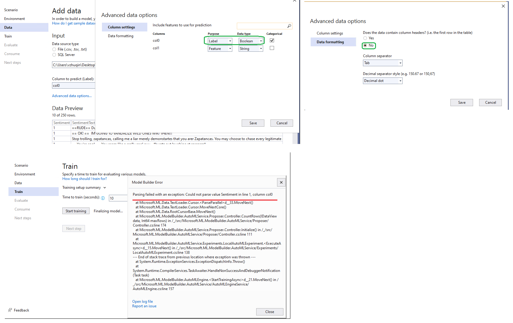
Task: Expand the Training setup summary chevron
Action: coord(105,188)
